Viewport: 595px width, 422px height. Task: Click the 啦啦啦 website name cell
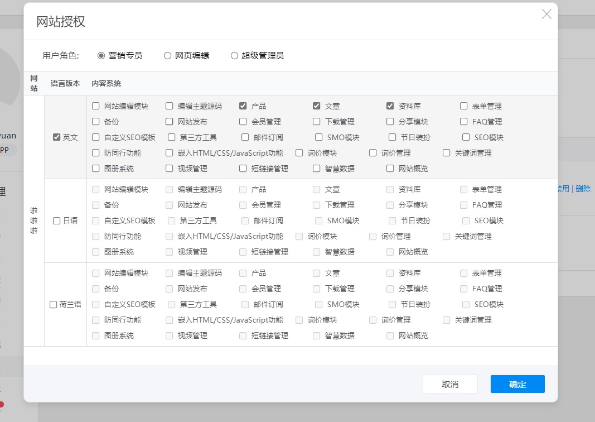coord(34,220)
